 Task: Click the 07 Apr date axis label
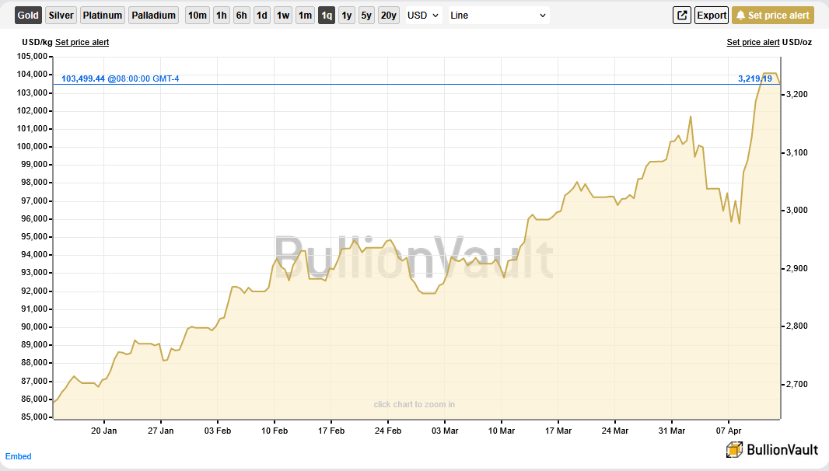(x=729, y=431)
